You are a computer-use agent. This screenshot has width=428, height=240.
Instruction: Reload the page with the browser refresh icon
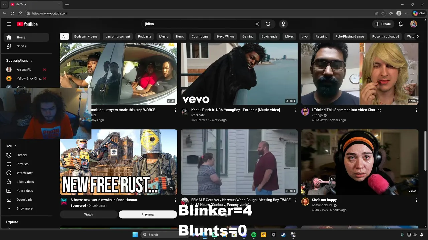(12, 13)
